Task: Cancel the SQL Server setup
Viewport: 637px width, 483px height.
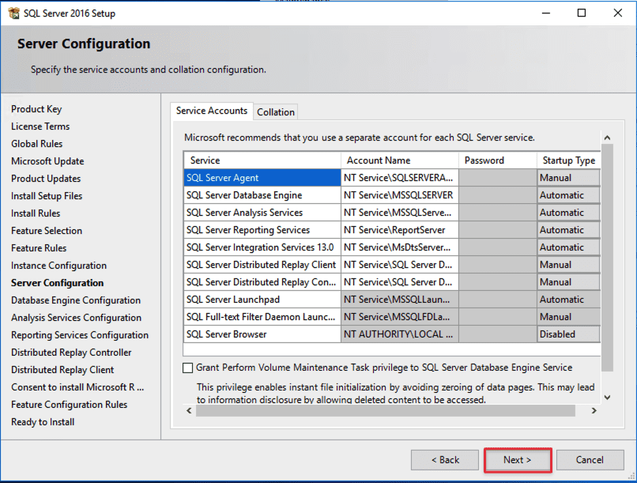Action: (x=590, y=459)
